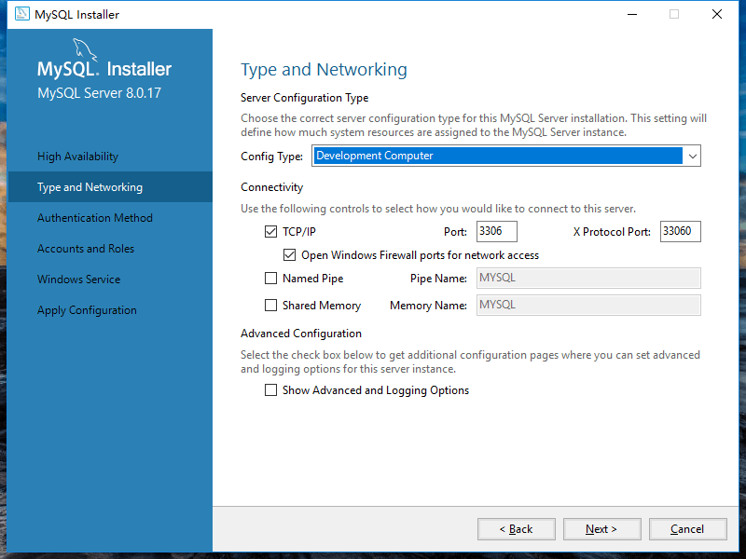Check Show Advanced and Logging Options
746x559 pixels.
[271, 391]
